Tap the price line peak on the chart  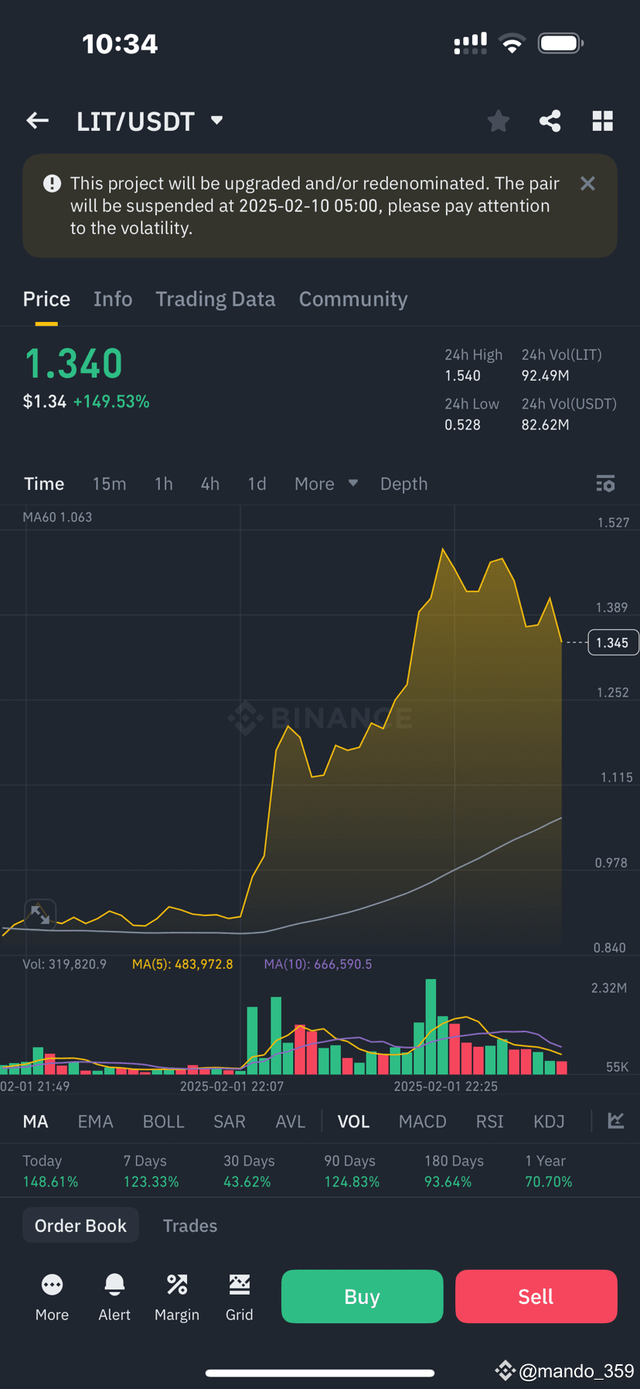443,549
